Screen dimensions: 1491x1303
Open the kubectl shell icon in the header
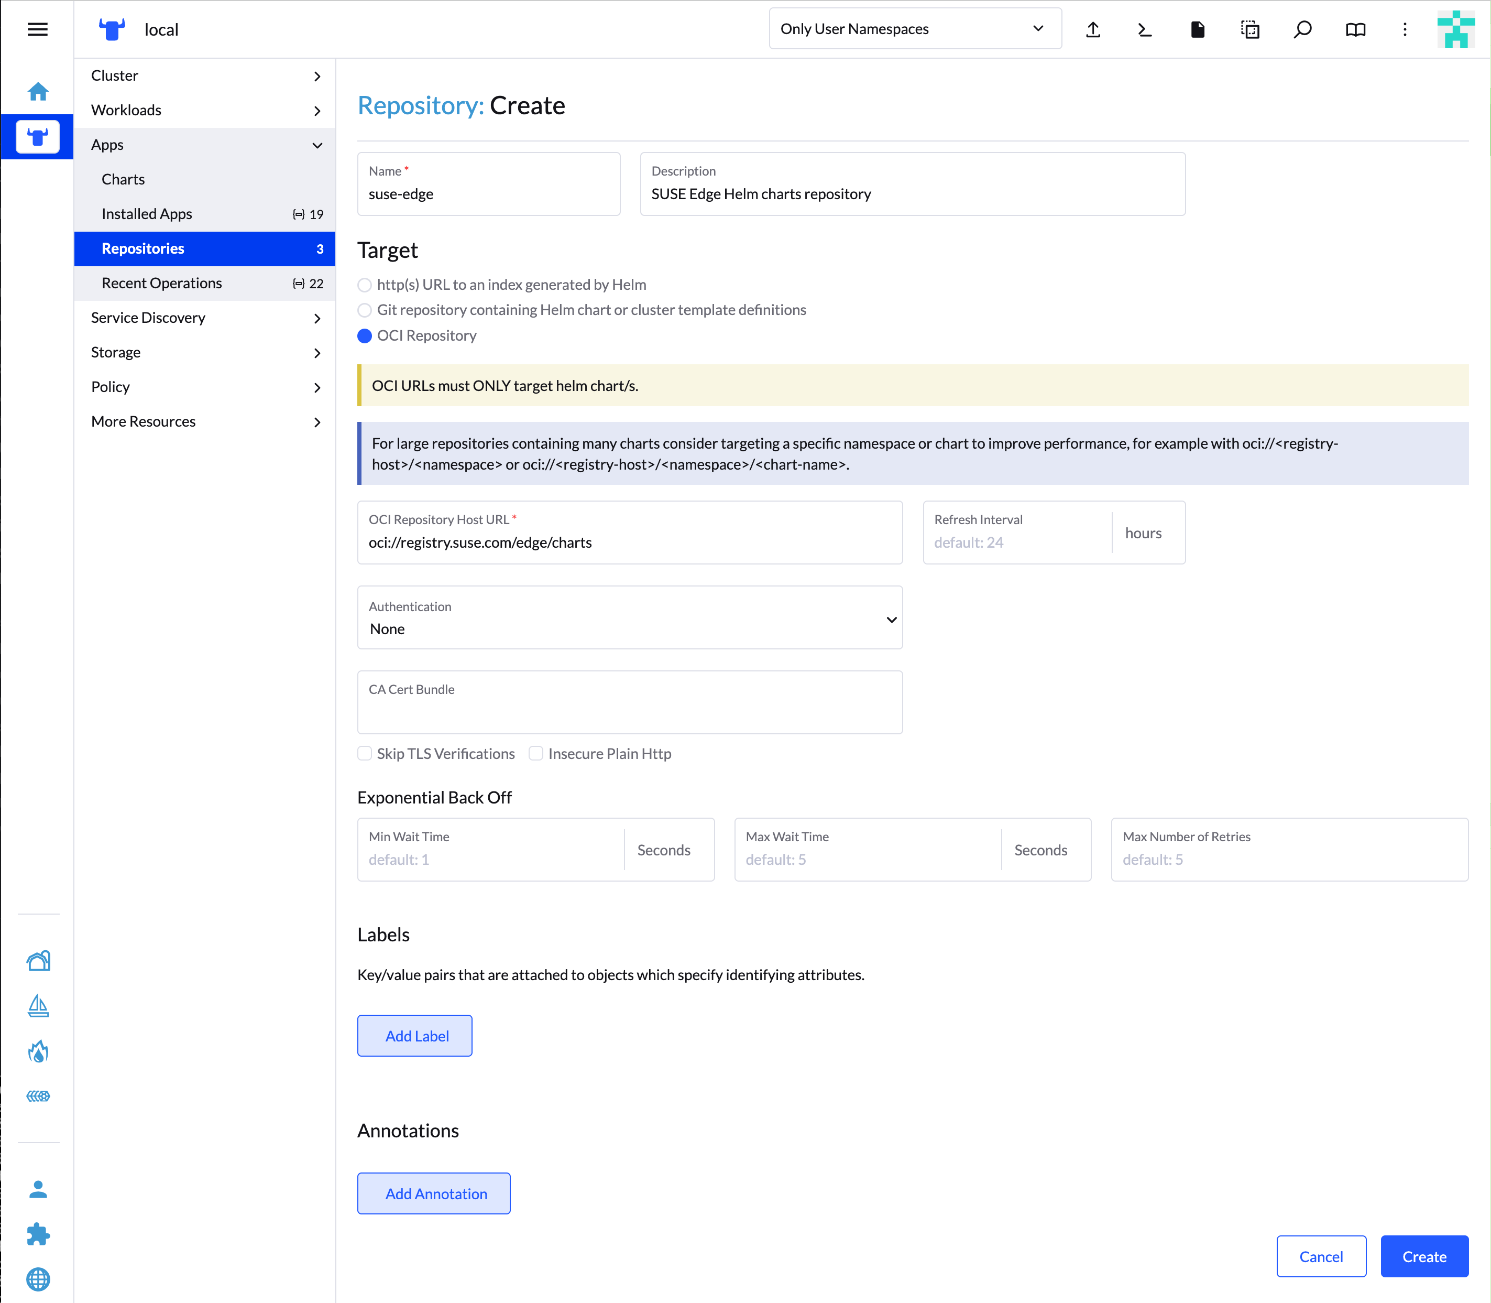pyautogui.click(x=1144, y=29)
